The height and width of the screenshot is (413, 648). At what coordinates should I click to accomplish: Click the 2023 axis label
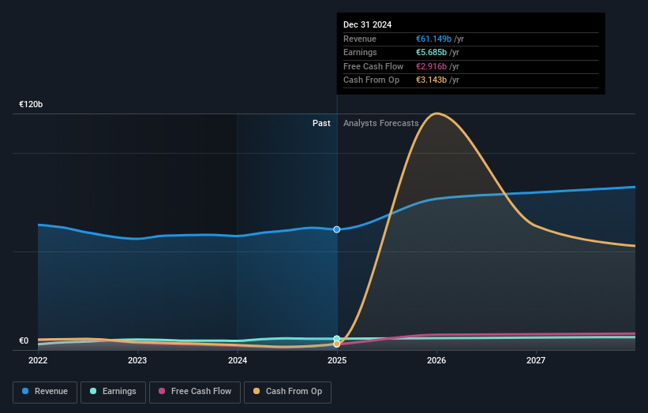(137, 360)
